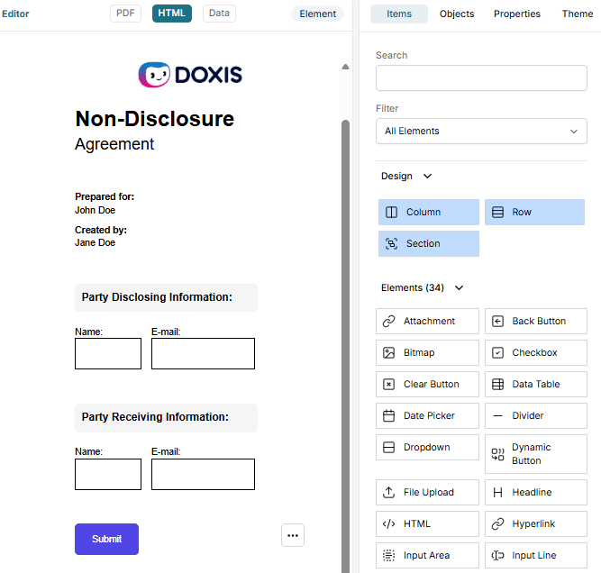This screenshot has height=573, width=601.
Task: Focus the receiving party E-mail field
Action: (x=203, y=474)
